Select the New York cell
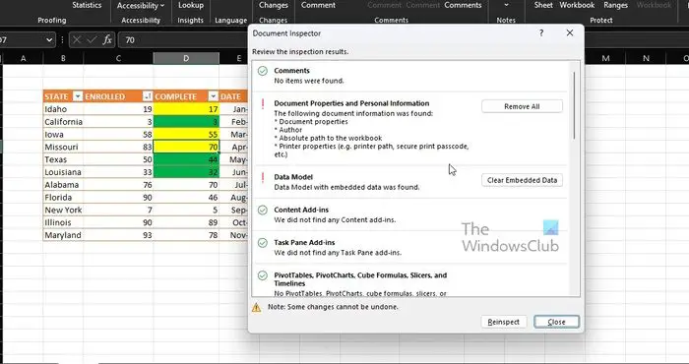The image size is (689, 364). click(x=63, y=210)
